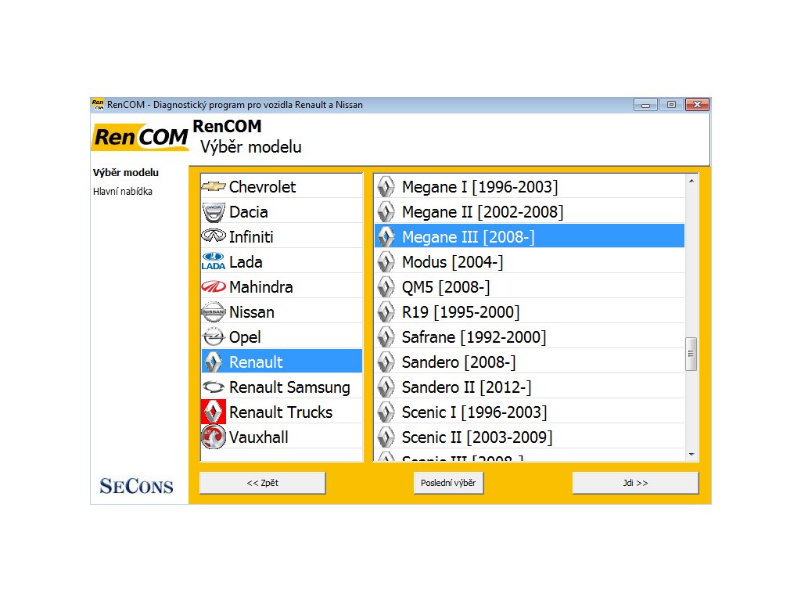Choose model Megane I [1996-2003] text
Viewport: 801px width, 601px height.
click(x=480, y=186)
